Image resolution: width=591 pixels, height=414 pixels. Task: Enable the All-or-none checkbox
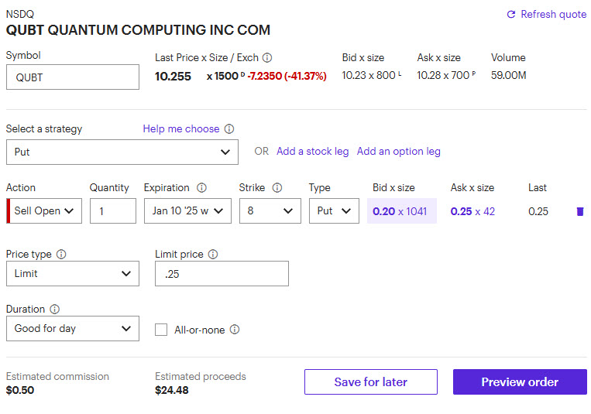pyautogui.click(x=161, y=330)
